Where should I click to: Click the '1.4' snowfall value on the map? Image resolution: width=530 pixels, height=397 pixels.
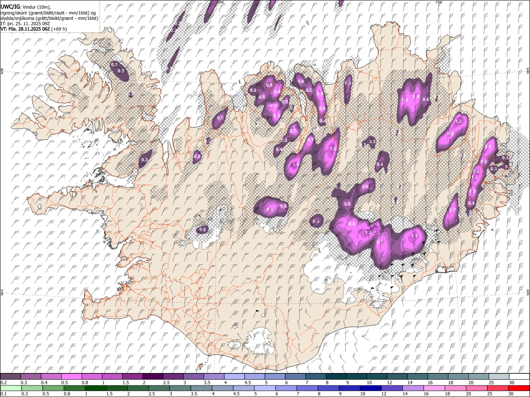(295, 165)
